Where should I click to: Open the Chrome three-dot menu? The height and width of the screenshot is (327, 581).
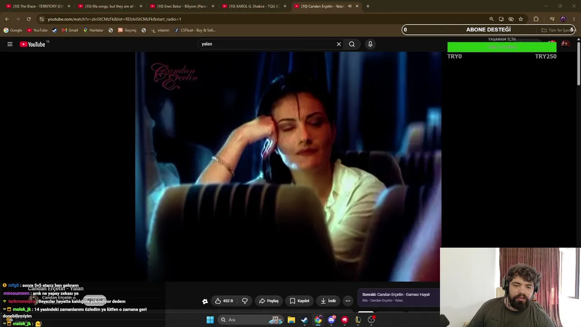pos(574,19)
